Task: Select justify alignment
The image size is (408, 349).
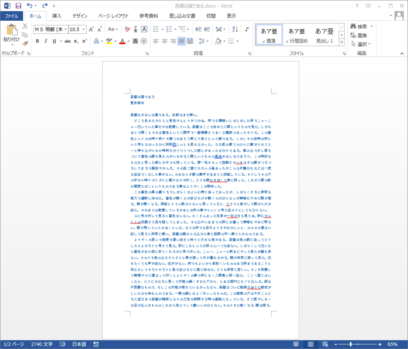Action: point(181,41)
